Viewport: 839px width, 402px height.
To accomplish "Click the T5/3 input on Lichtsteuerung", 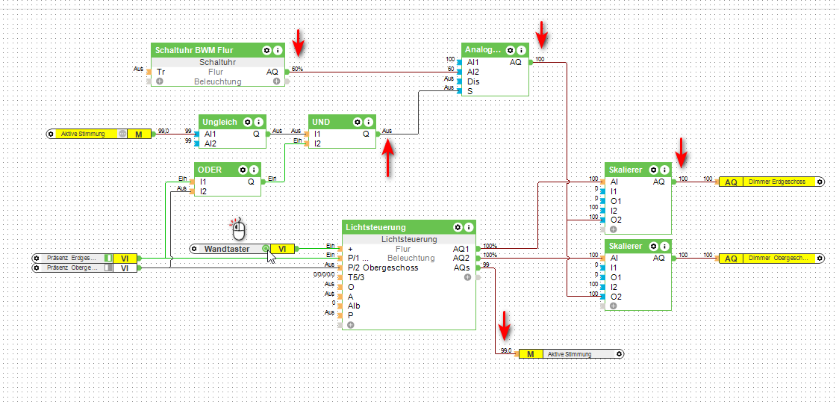I will click(356, 277).
